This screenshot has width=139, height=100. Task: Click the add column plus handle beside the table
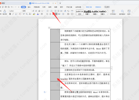point(111,68)
